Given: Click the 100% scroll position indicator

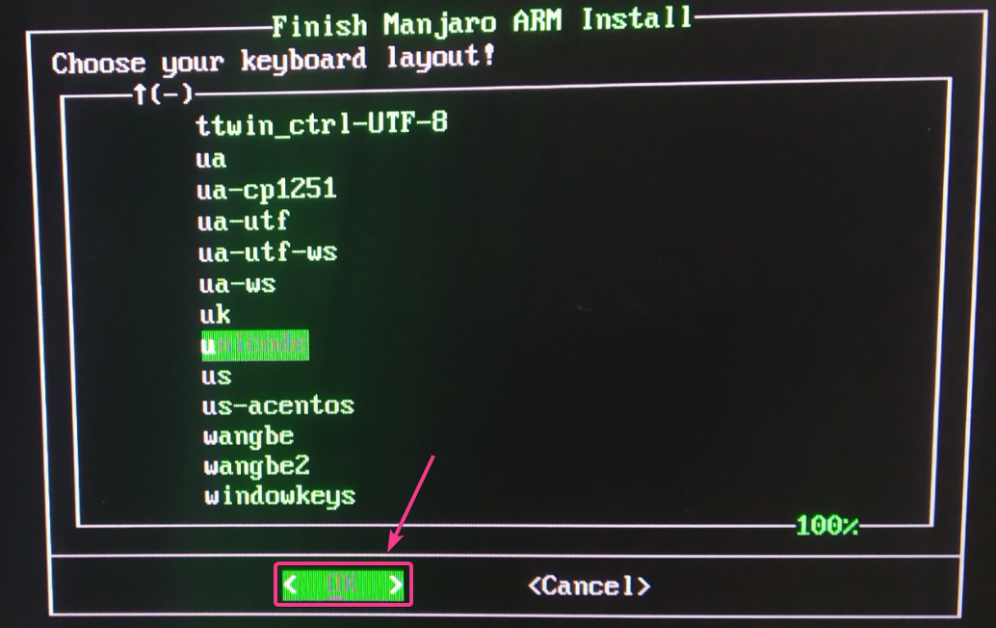Looking at the screenshot, I should coord(827,526).
